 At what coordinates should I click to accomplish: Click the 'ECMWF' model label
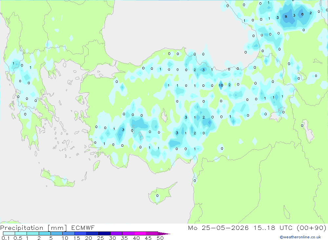point(83,228)
